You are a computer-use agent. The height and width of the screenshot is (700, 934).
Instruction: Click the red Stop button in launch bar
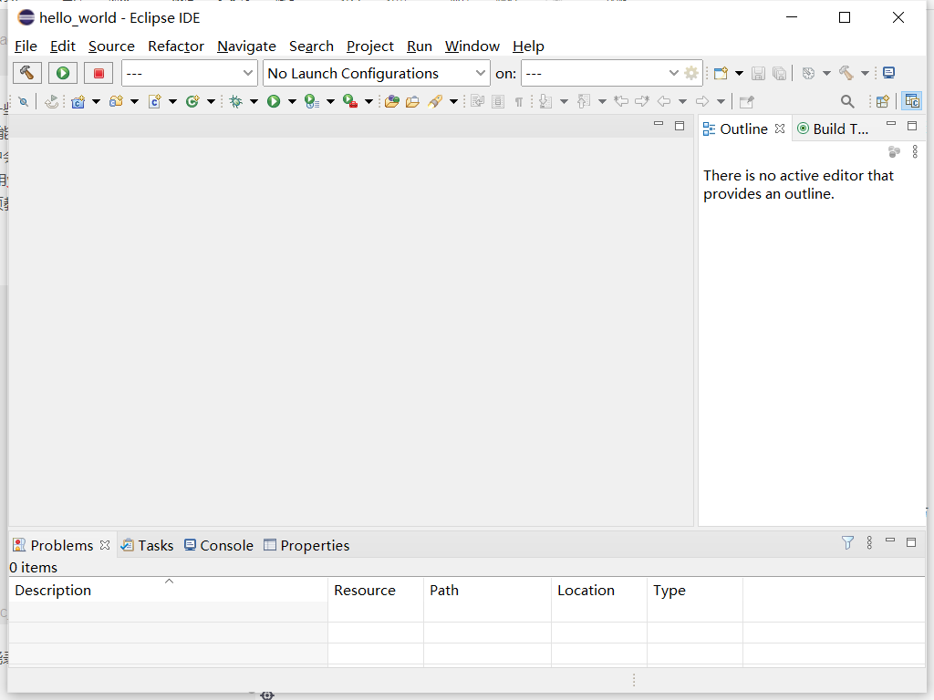click(x=99, y=73)
